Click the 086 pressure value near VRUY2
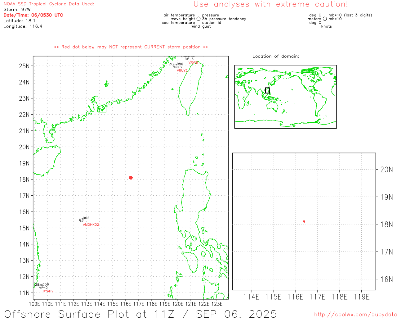Screen dimensions: 397x318 click(180, 64)
